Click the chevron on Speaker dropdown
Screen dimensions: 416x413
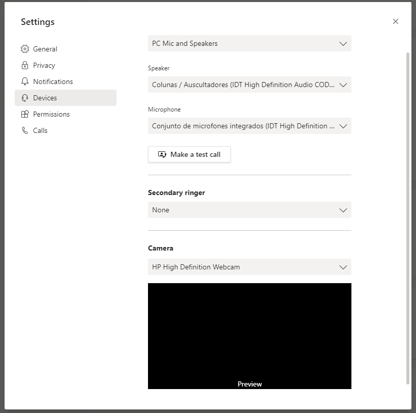tap(343, 85)
